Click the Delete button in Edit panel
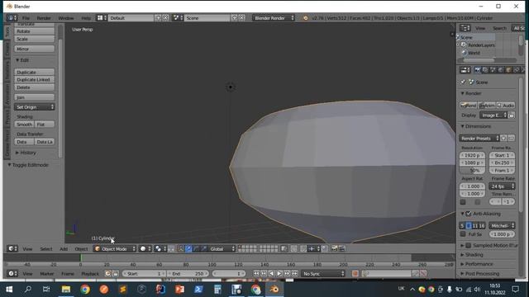 (35, 87)
